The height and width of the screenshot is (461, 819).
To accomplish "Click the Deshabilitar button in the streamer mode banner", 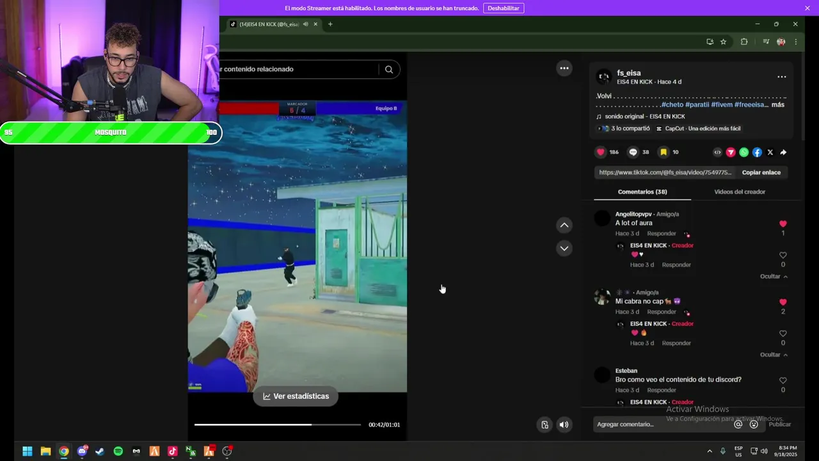I will tap(504, 8).
